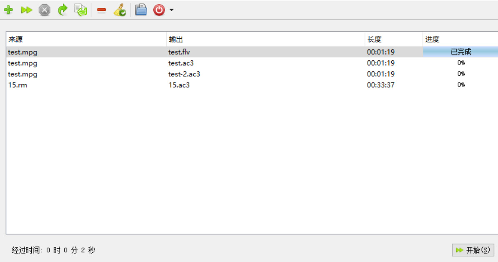The image size is (498, 262).
Task: Click the red power shutdown icon
Action: [159, 10]
